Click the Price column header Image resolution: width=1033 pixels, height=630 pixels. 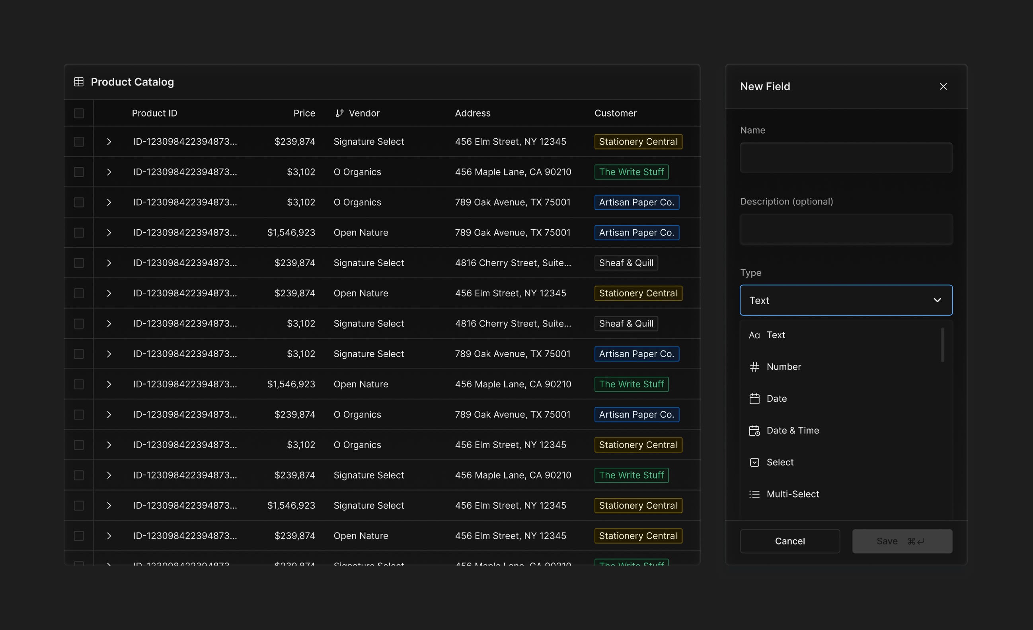[x=304, y=113]
